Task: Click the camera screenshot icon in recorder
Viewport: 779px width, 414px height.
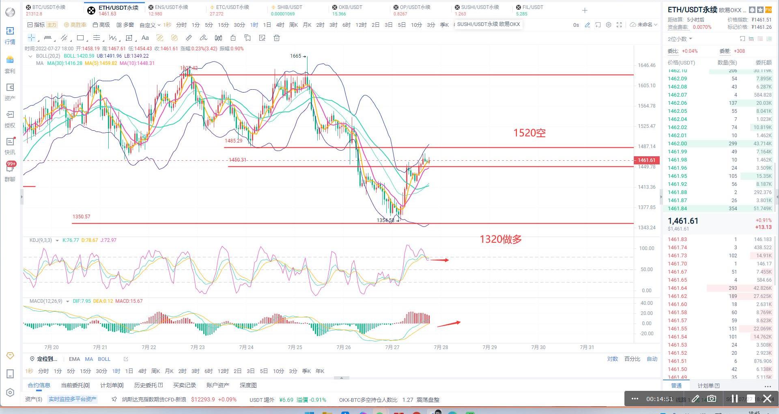Action: [712, 399]
